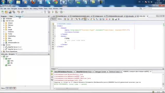Viewport: 165px width, 93px height.
Task: Click the Toggle Bookmark icon in the editor toolbar
Action: (97, 19)
